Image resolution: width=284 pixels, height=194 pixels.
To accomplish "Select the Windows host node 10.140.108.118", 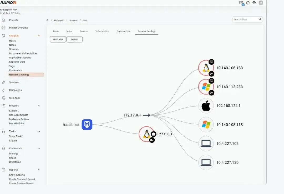I will pyautogui.click(x=206, y=125).
